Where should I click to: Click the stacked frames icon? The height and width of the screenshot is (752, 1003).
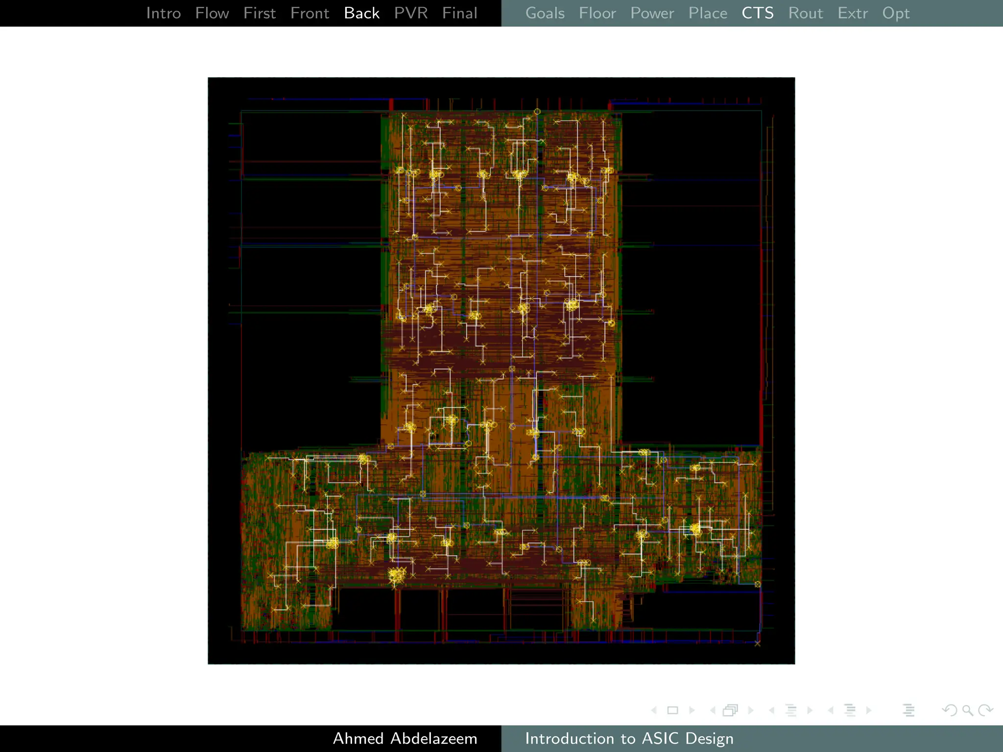pos(730,710)
